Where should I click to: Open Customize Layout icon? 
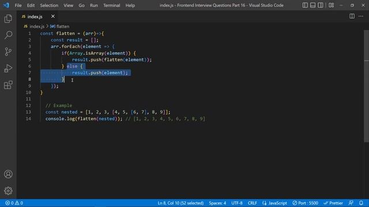tap(332, 5)
